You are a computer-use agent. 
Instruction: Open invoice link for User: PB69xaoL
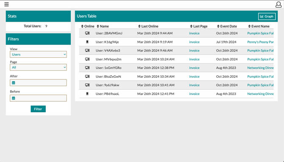(x=194, y=94)
